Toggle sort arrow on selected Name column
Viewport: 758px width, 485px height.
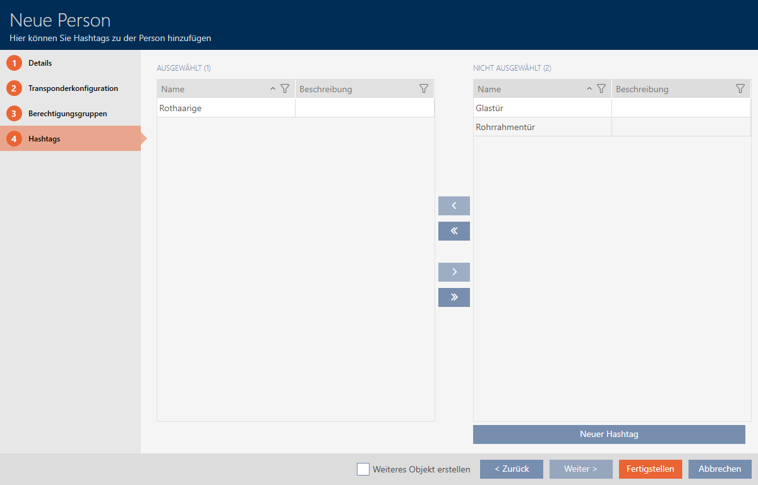point(273,89)
